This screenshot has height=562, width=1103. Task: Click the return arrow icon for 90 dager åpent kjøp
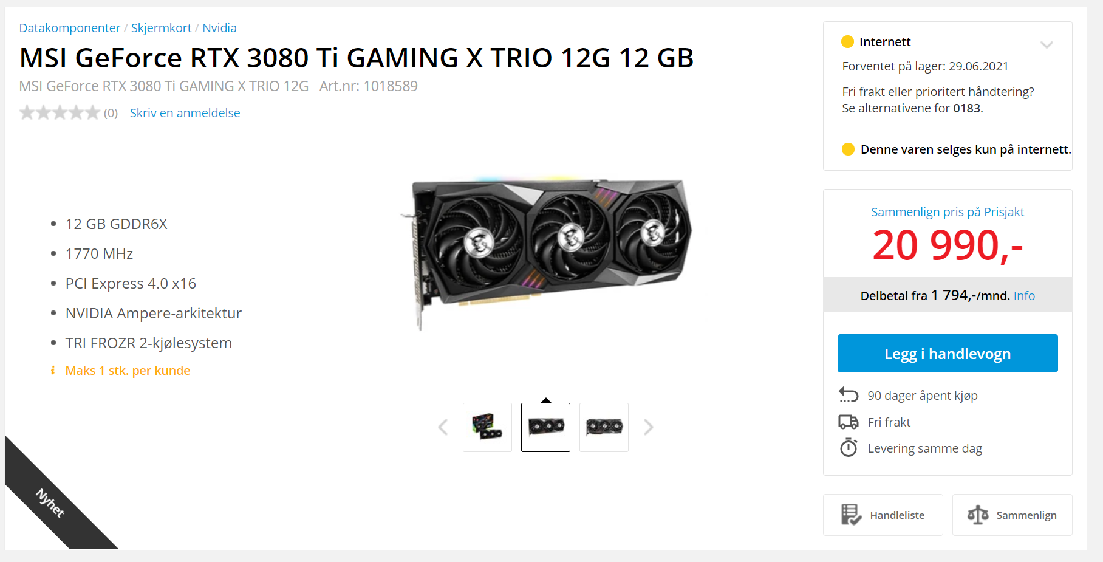tap(849, 395)
